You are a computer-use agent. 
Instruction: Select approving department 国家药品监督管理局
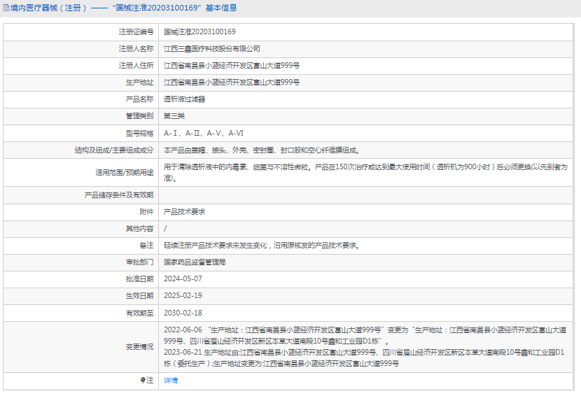point(195,262)
